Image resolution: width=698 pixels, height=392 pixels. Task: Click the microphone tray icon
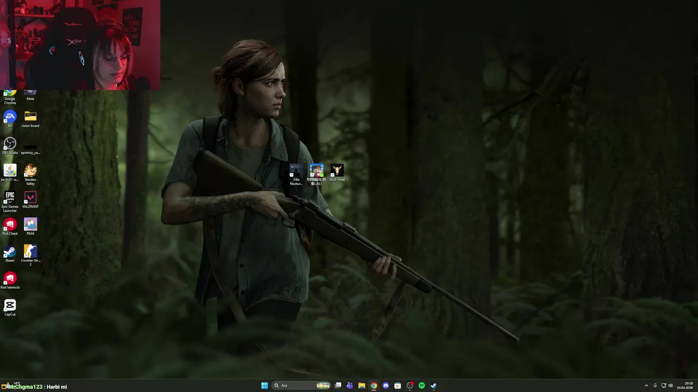tap(655, 385)
